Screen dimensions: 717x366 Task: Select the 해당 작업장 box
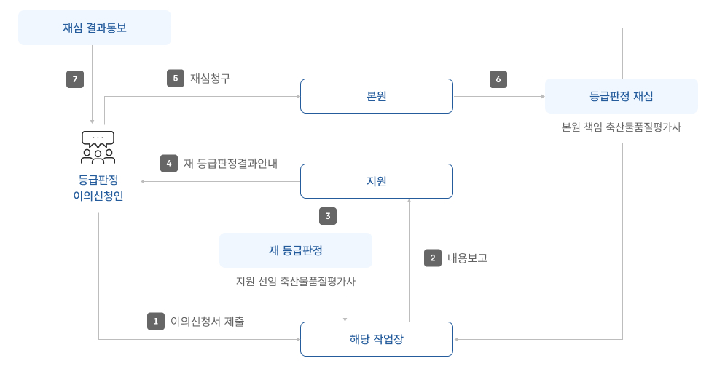click(376, 339)
